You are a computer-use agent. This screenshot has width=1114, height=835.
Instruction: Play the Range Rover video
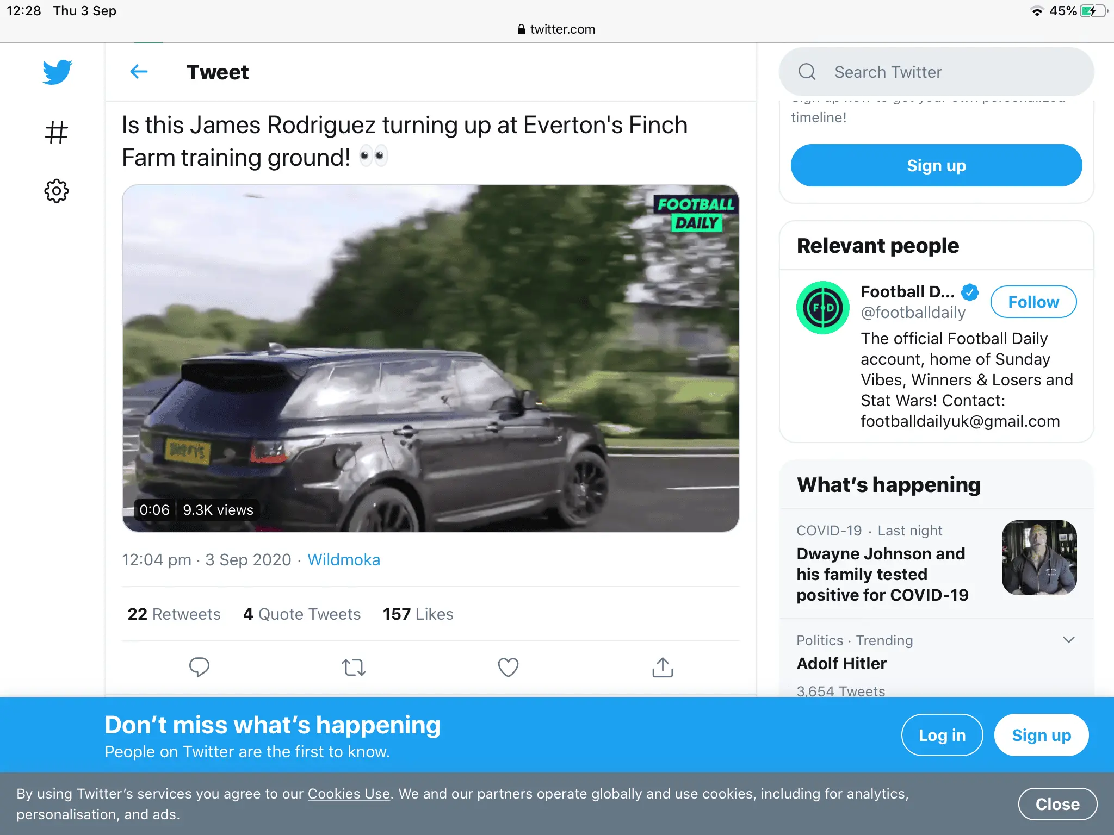(430, 358)
